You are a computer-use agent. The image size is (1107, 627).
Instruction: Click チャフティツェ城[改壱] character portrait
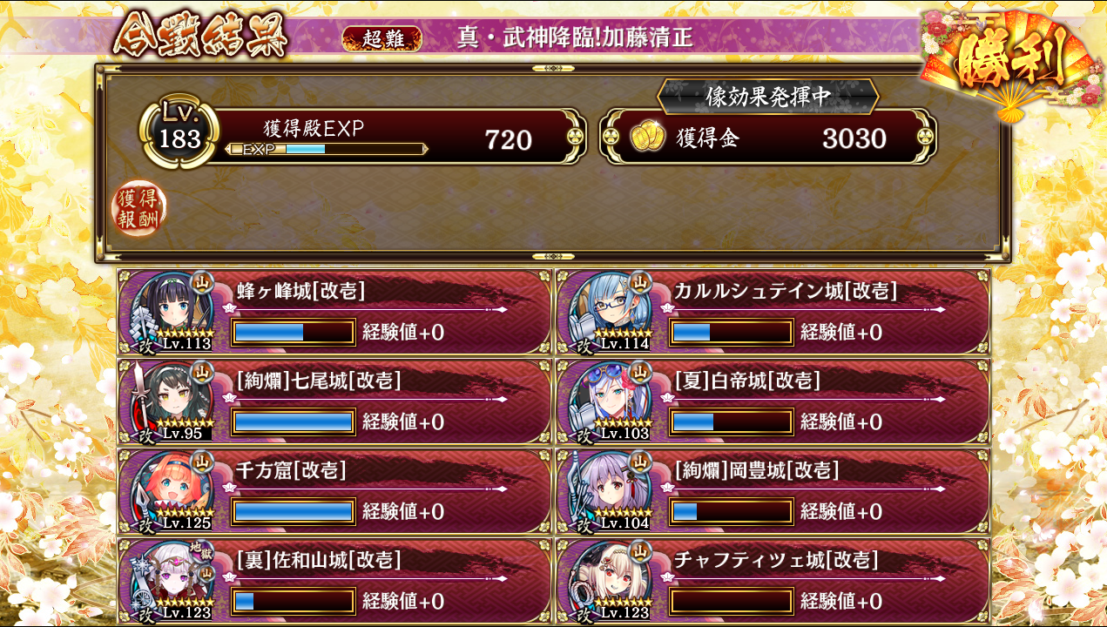[x=610, y=579]
